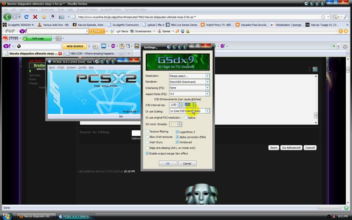Disable Enable output merger blur effect

tap(147, 154)
